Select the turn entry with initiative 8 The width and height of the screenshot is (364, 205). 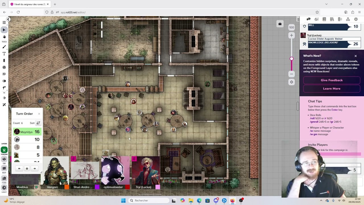(x=27, y=147)
